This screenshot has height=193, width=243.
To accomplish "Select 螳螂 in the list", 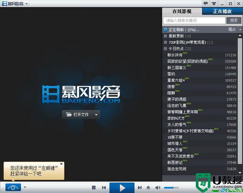I will (200, 93).
